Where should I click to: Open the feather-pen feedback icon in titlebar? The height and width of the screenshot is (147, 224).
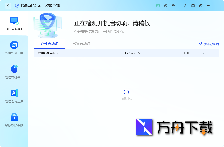[165, 6]
